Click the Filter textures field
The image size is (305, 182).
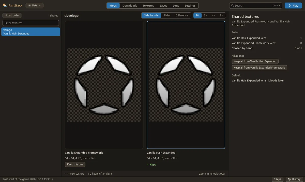click(x=30, y=23)
